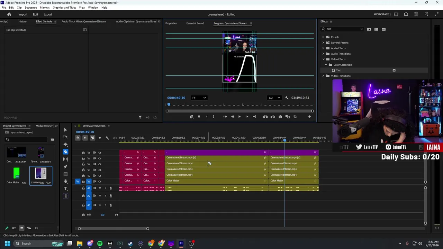Viewport: 443px width, 249px height.
Task: Collapse the Color Correction folder
Action: tap(326, 65)
